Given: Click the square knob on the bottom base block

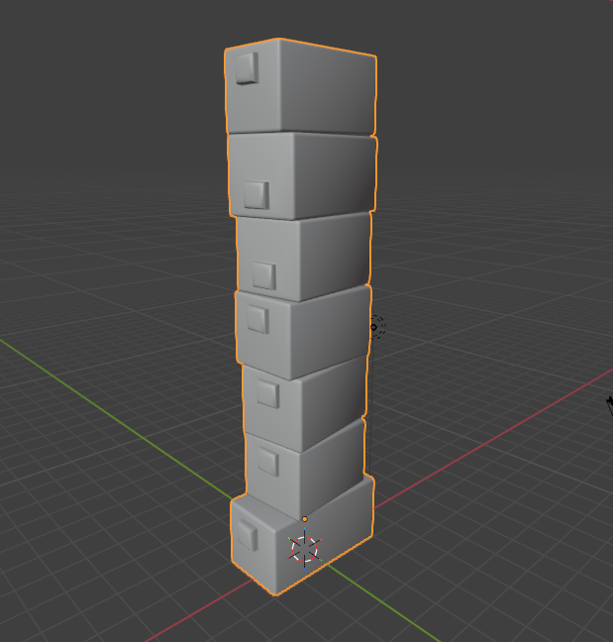Looking at the screenshot, I should tap(248, 535).
